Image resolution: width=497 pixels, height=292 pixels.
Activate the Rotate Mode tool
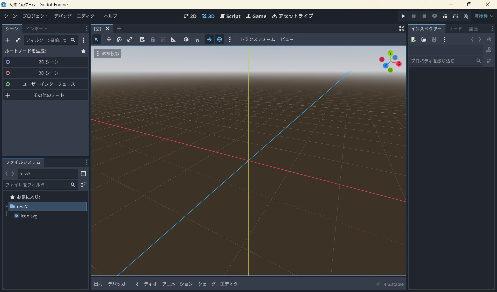coord(119,39)
